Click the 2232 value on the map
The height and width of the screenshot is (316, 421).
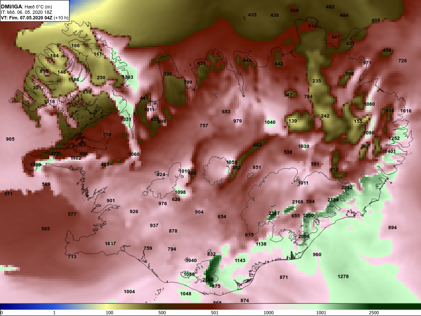pos(347,187)
